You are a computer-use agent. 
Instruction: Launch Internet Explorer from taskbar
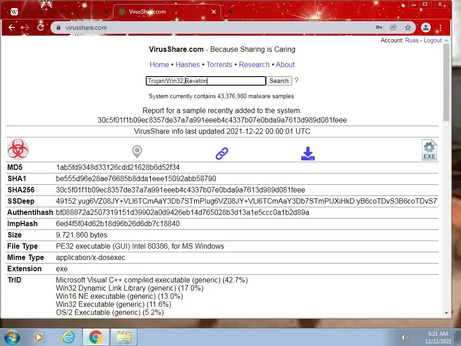tap(68, 337)
